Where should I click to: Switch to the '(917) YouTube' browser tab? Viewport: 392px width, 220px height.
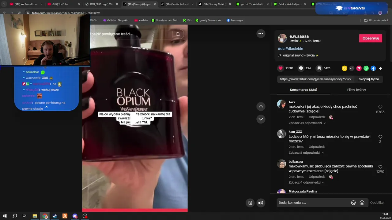[63, 4]
